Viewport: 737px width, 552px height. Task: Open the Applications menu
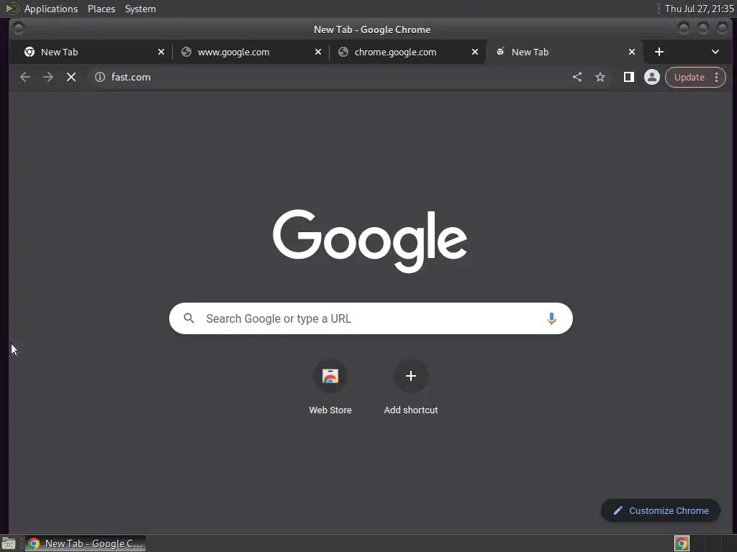[x=51, y=9]
